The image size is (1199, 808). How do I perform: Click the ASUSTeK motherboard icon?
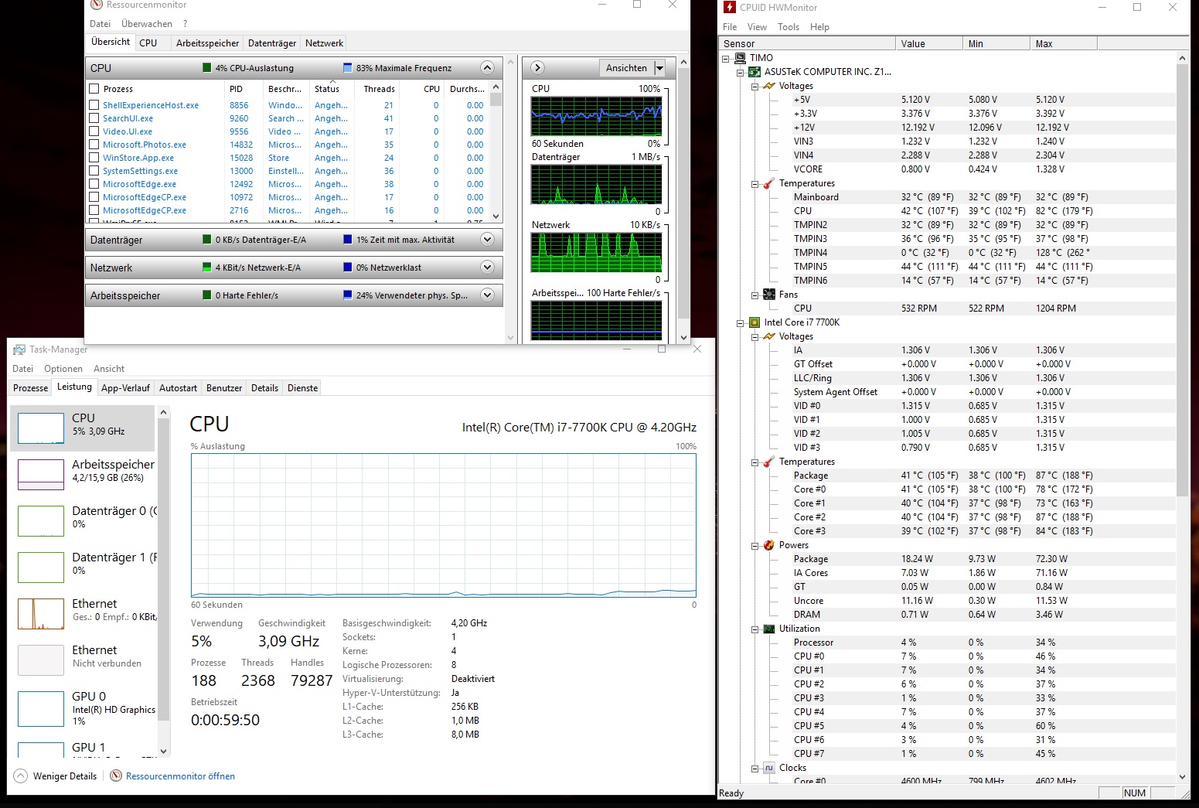754,72
